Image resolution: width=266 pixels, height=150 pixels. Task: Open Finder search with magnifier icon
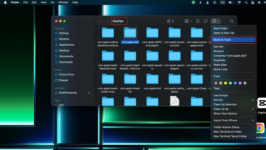231,21
